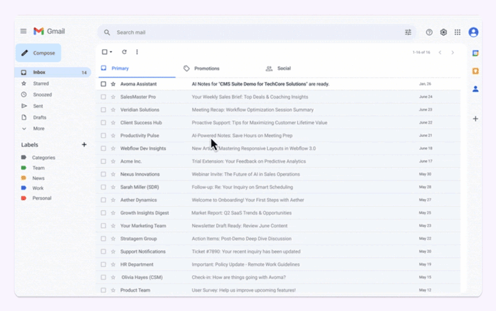Open the Starred folder
This screenshot has width=496, height=311.
(41, 84)
